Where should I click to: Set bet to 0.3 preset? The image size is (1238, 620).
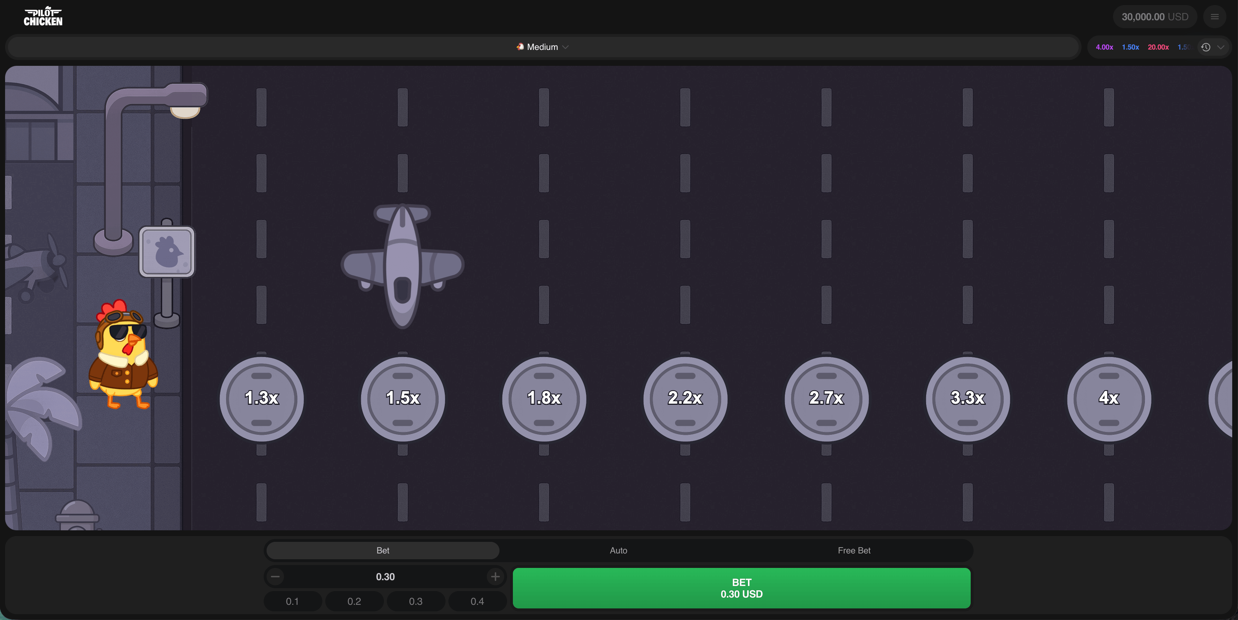pyautogui.click(x=416, y=601)
